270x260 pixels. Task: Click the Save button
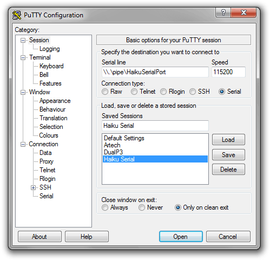point(228,155)
